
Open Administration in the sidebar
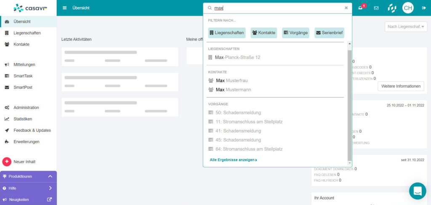click(x=26, y=107)
